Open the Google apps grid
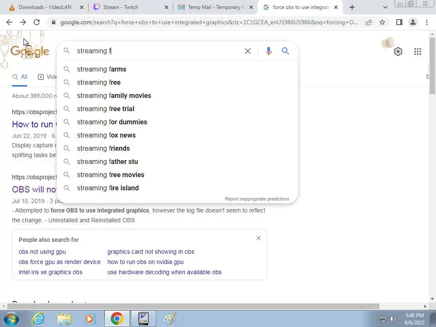The height and width of the screenshot is (327, 436). 417,52
